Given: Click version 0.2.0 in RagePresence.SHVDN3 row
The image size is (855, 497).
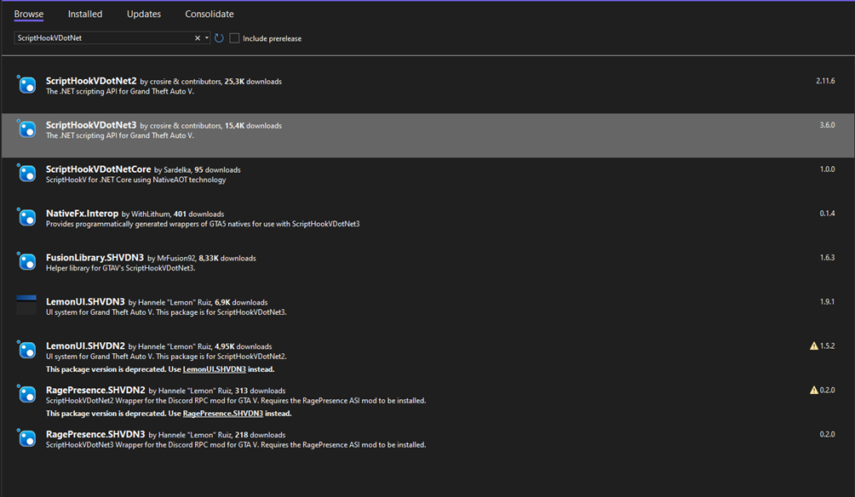Looking at the screenshot, I should click(827, 434).
